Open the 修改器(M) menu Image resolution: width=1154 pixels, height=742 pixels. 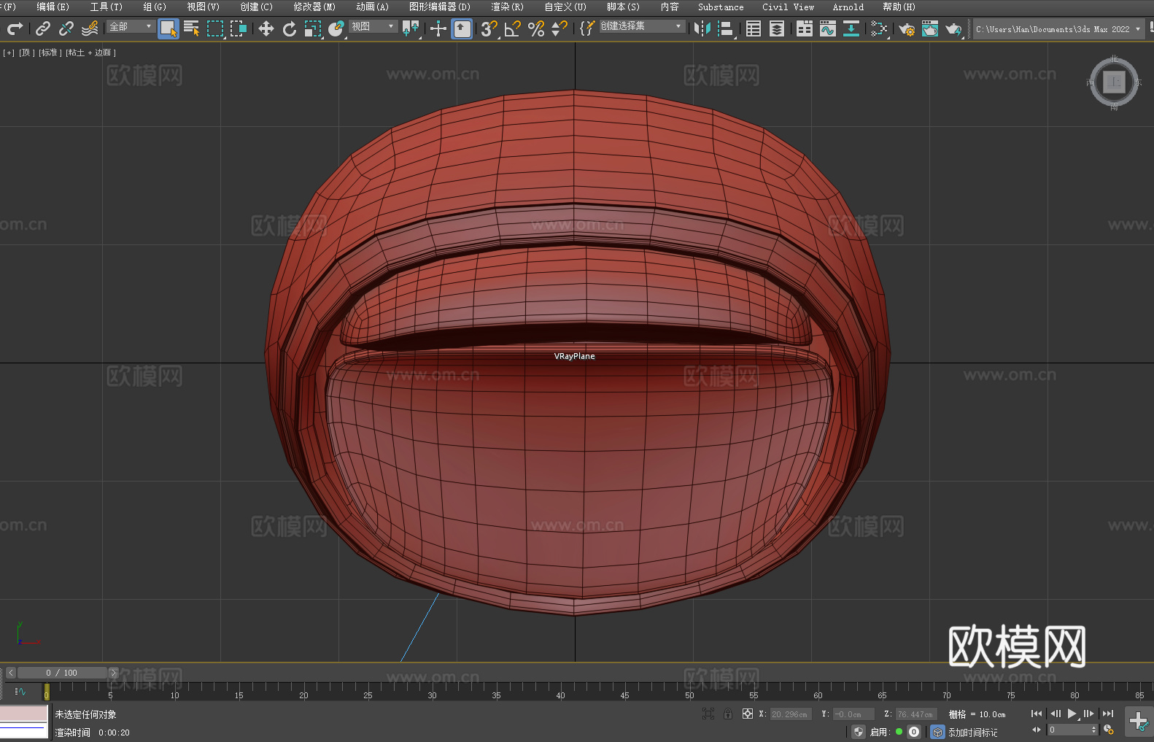click(x=314, y=7)
